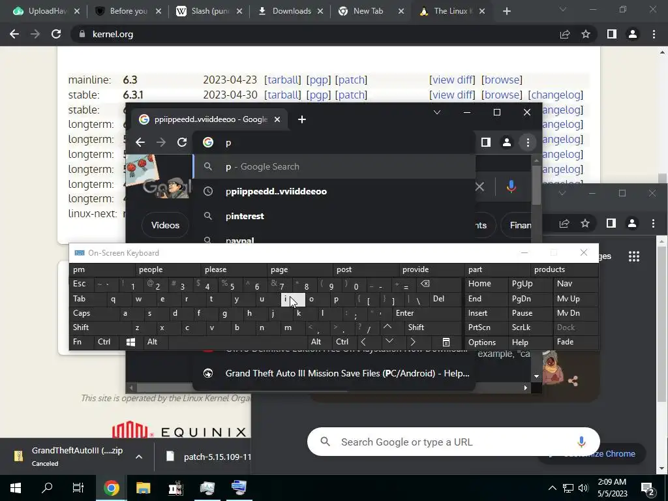This screenshot has width=668, height=501.
Task: Start voice search with microphone in Google window
Action: click(511, 187)
